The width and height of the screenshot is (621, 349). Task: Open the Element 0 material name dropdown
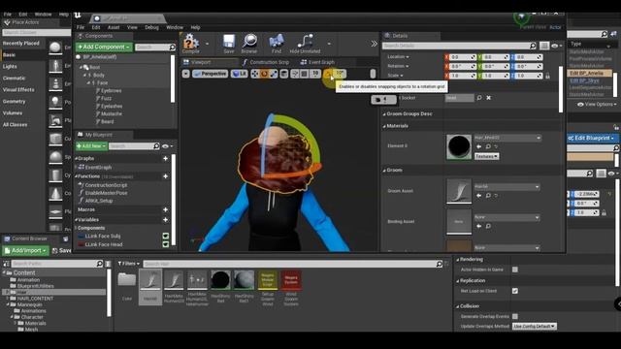pyautogui.click(x=507, y=138)
